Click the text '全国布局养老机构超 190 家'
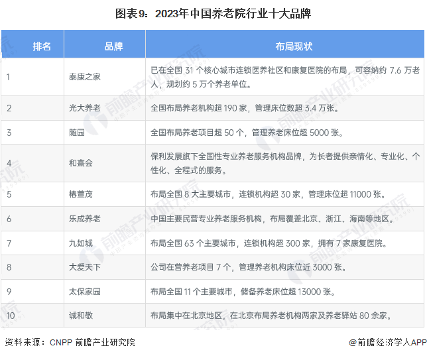Image resolution: width=427 pixels, height=356 pixels. coord(198,108)
